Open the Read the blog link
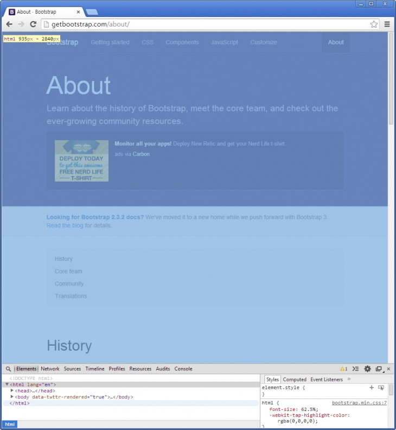Screen dimensions: 396x430 click(65, 226)
